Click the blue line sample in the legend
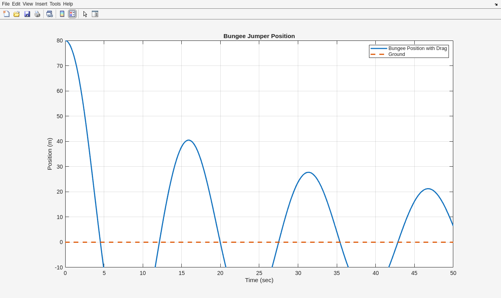The height and width of the screenshot is (298, 501). (x=379, y=48)
